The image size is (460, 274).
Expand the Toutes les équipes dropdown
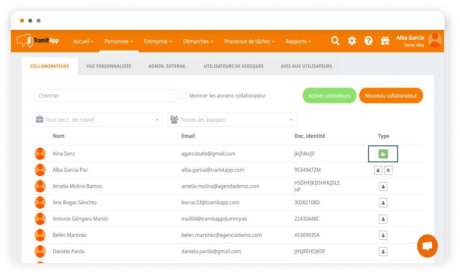[x=232, y=120]
